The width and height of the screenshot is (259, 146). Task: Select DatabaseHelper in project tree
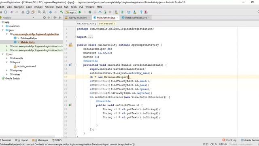coord(29,38)
